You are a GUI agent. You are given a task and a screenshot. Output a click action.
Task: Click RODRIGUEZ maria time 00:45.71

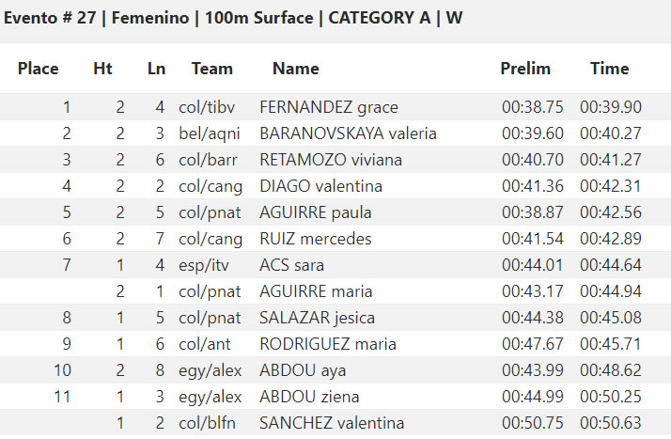[611, 344]
